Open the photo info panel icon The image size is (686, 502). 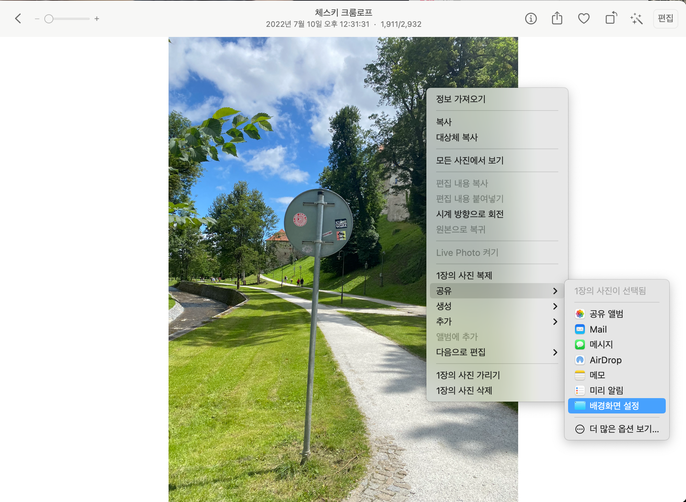pyautogui.click(x=531, y=18)
